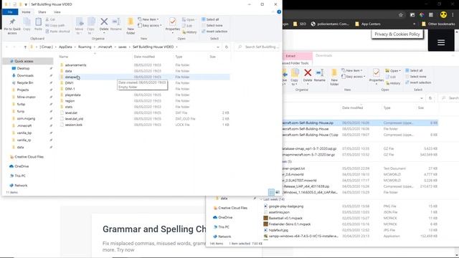
Task: Open OneDrive in front Explorer sidebar
Action: point(22,166)
